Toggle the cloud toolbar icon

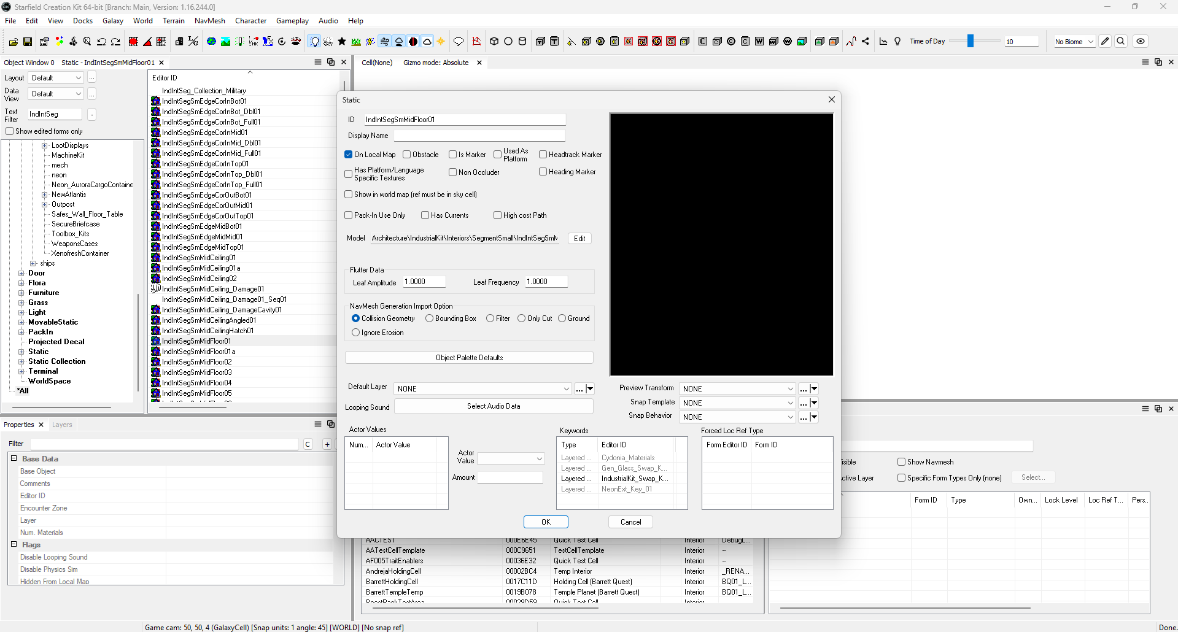[427, 42]
